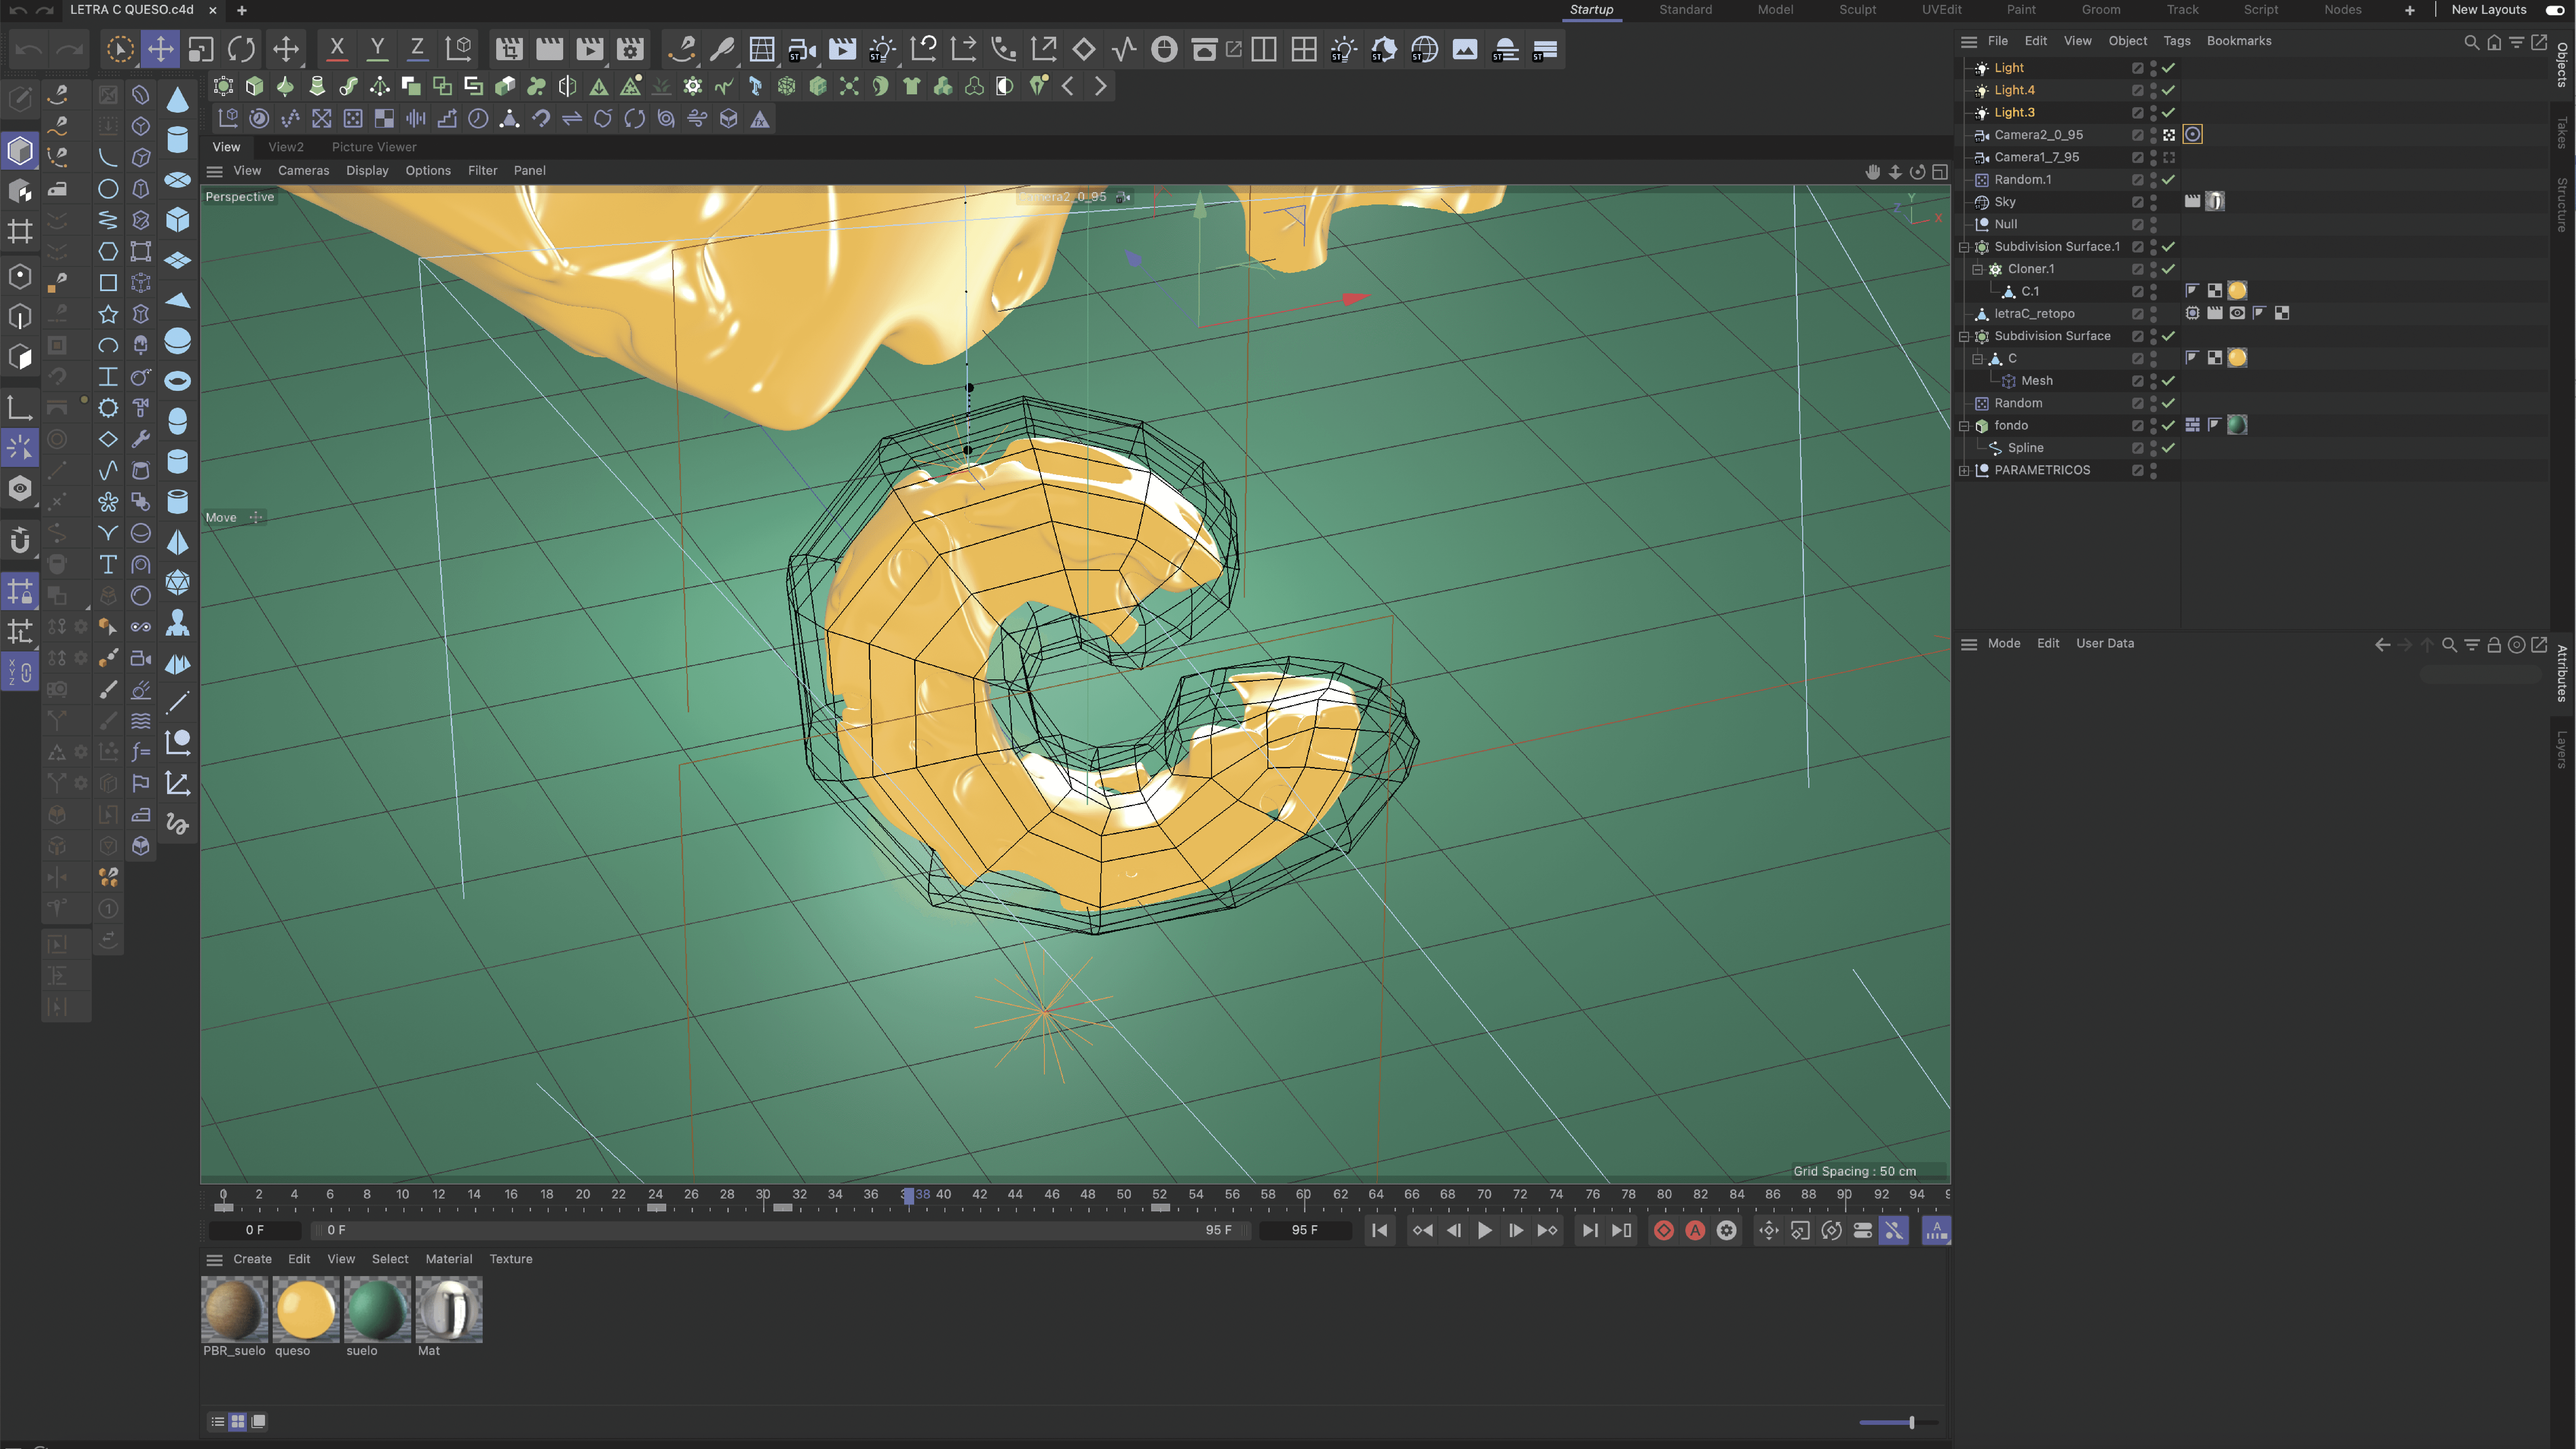2576x1449 pixels.
Task: Toggle enable checkmark for Mesh object
Action: coord(2168,381)
